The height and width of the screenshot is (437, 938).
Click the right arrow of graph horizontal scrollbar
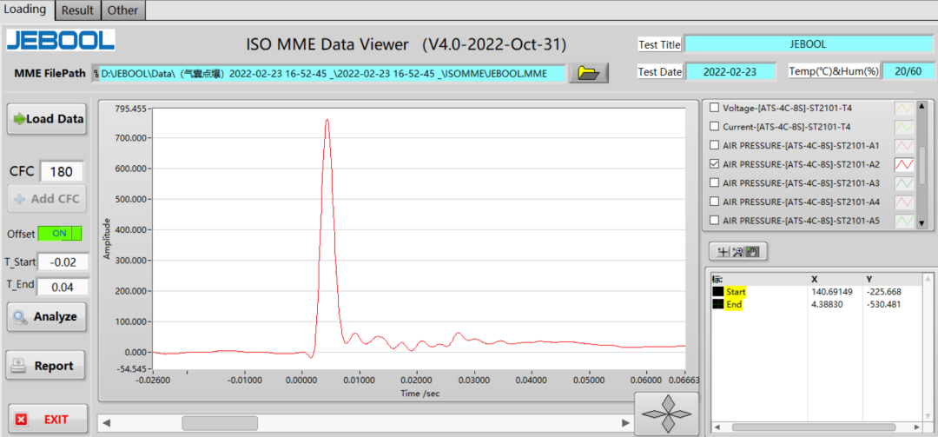click(x=624, y=423)
